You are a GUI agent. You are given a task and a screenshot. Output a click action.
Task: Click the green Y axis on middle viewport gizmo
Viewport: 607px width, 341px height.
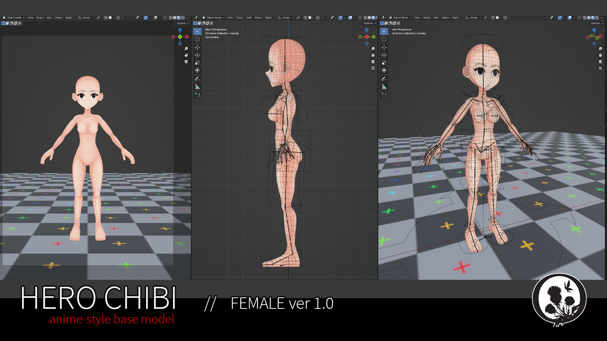point(374,37)
